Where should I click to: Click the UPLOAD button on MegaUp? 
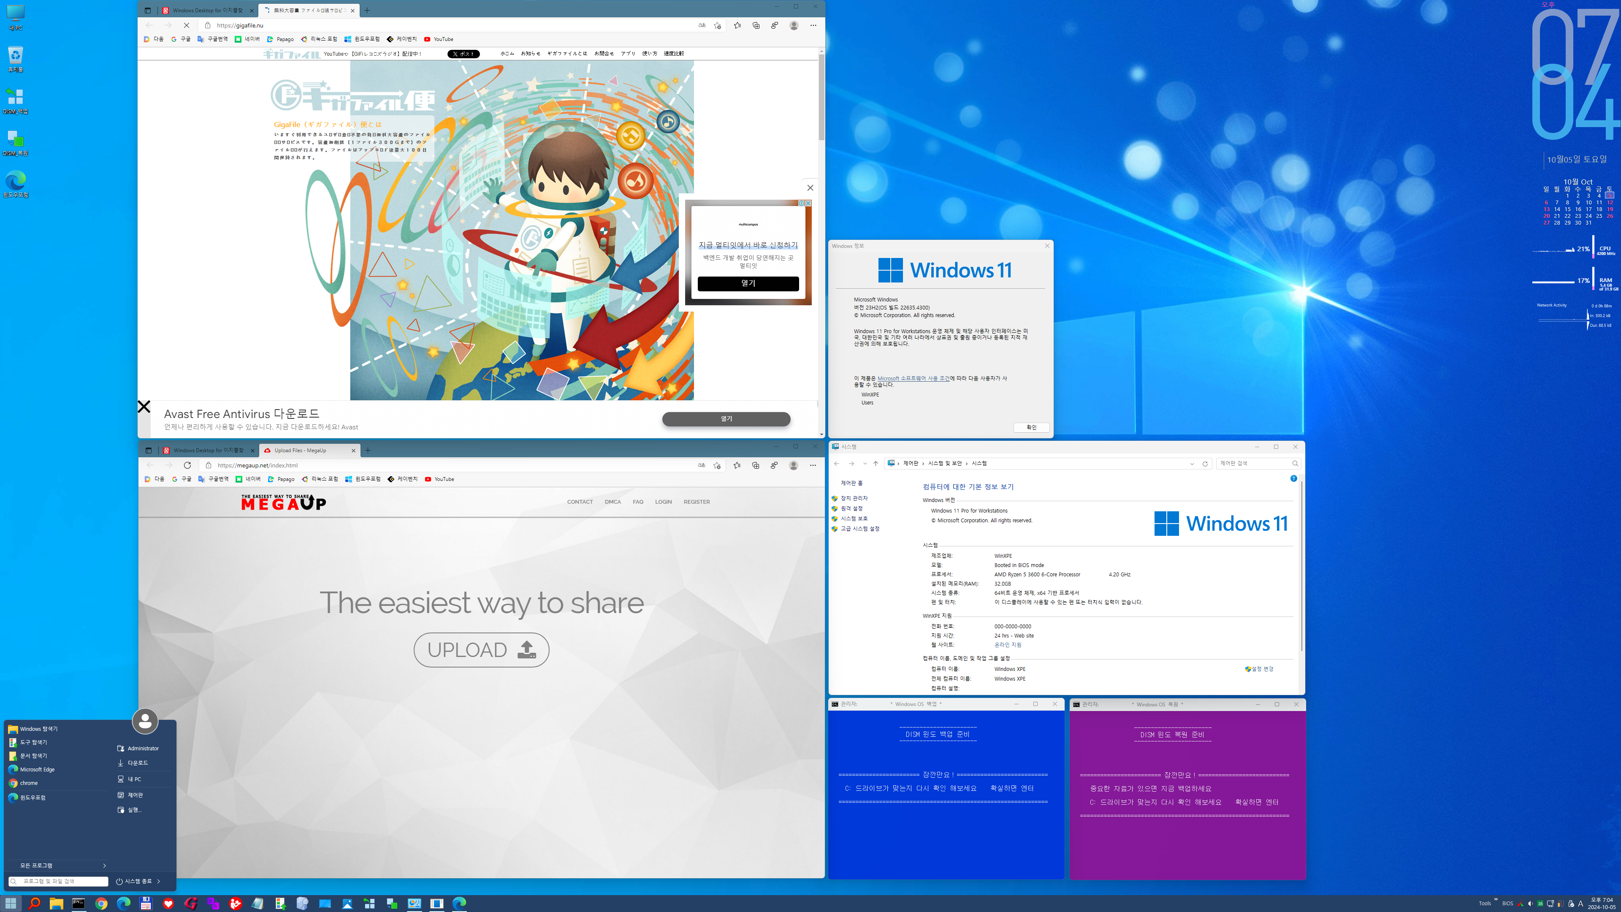(x=481, y=649)
